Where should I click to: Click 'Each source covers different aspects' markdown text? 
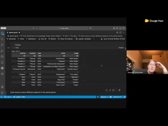pyautogui.click(x=33, y=92)
